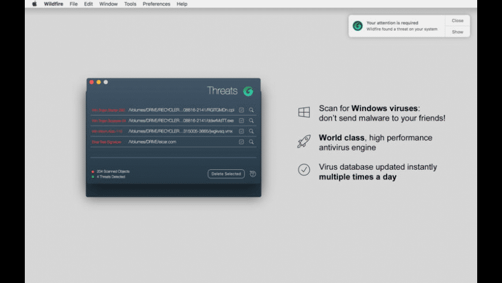Close the Threats window with red button
502x283 pixels.
[x=92, y=82]
